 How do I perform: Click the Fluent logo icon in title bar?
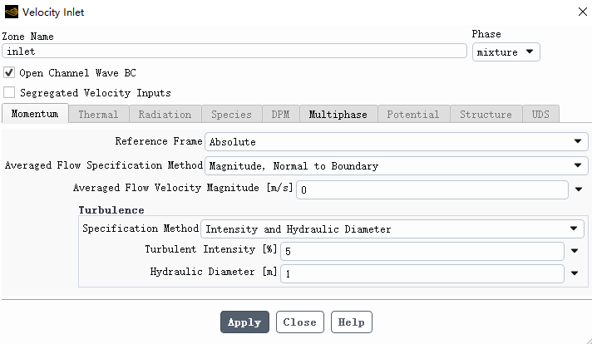coord(12,12)
